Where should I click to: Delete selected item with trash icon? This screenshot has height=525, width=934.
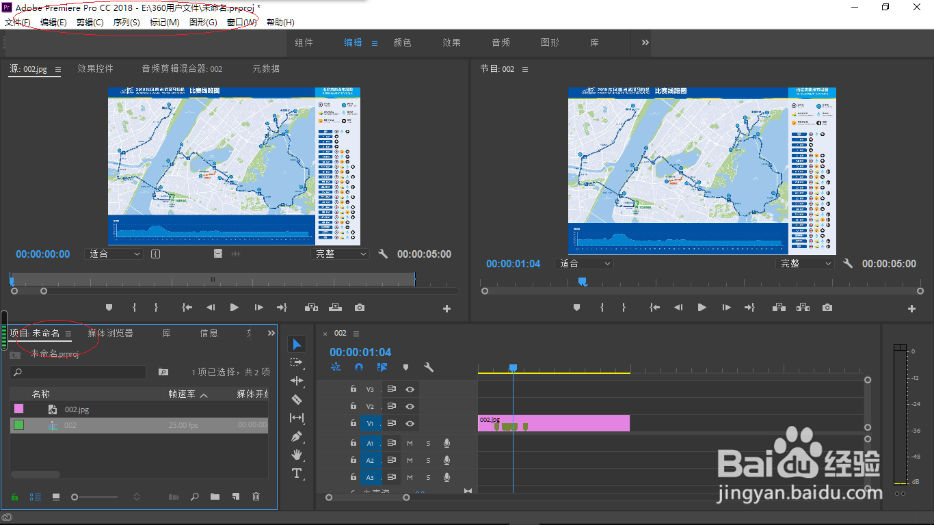[256, 497]
